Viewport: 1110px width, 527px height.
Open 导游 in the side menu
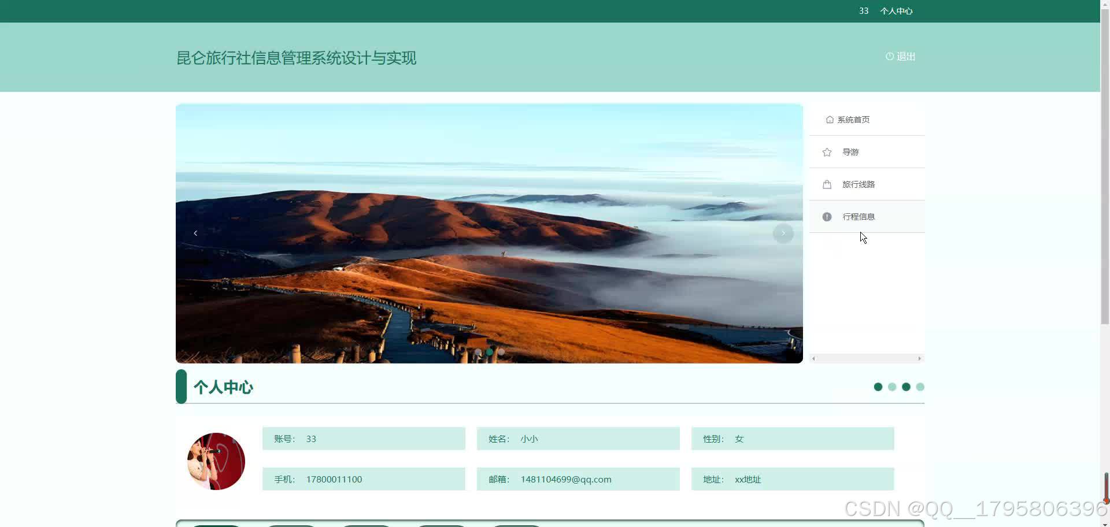tap(867, 152)
